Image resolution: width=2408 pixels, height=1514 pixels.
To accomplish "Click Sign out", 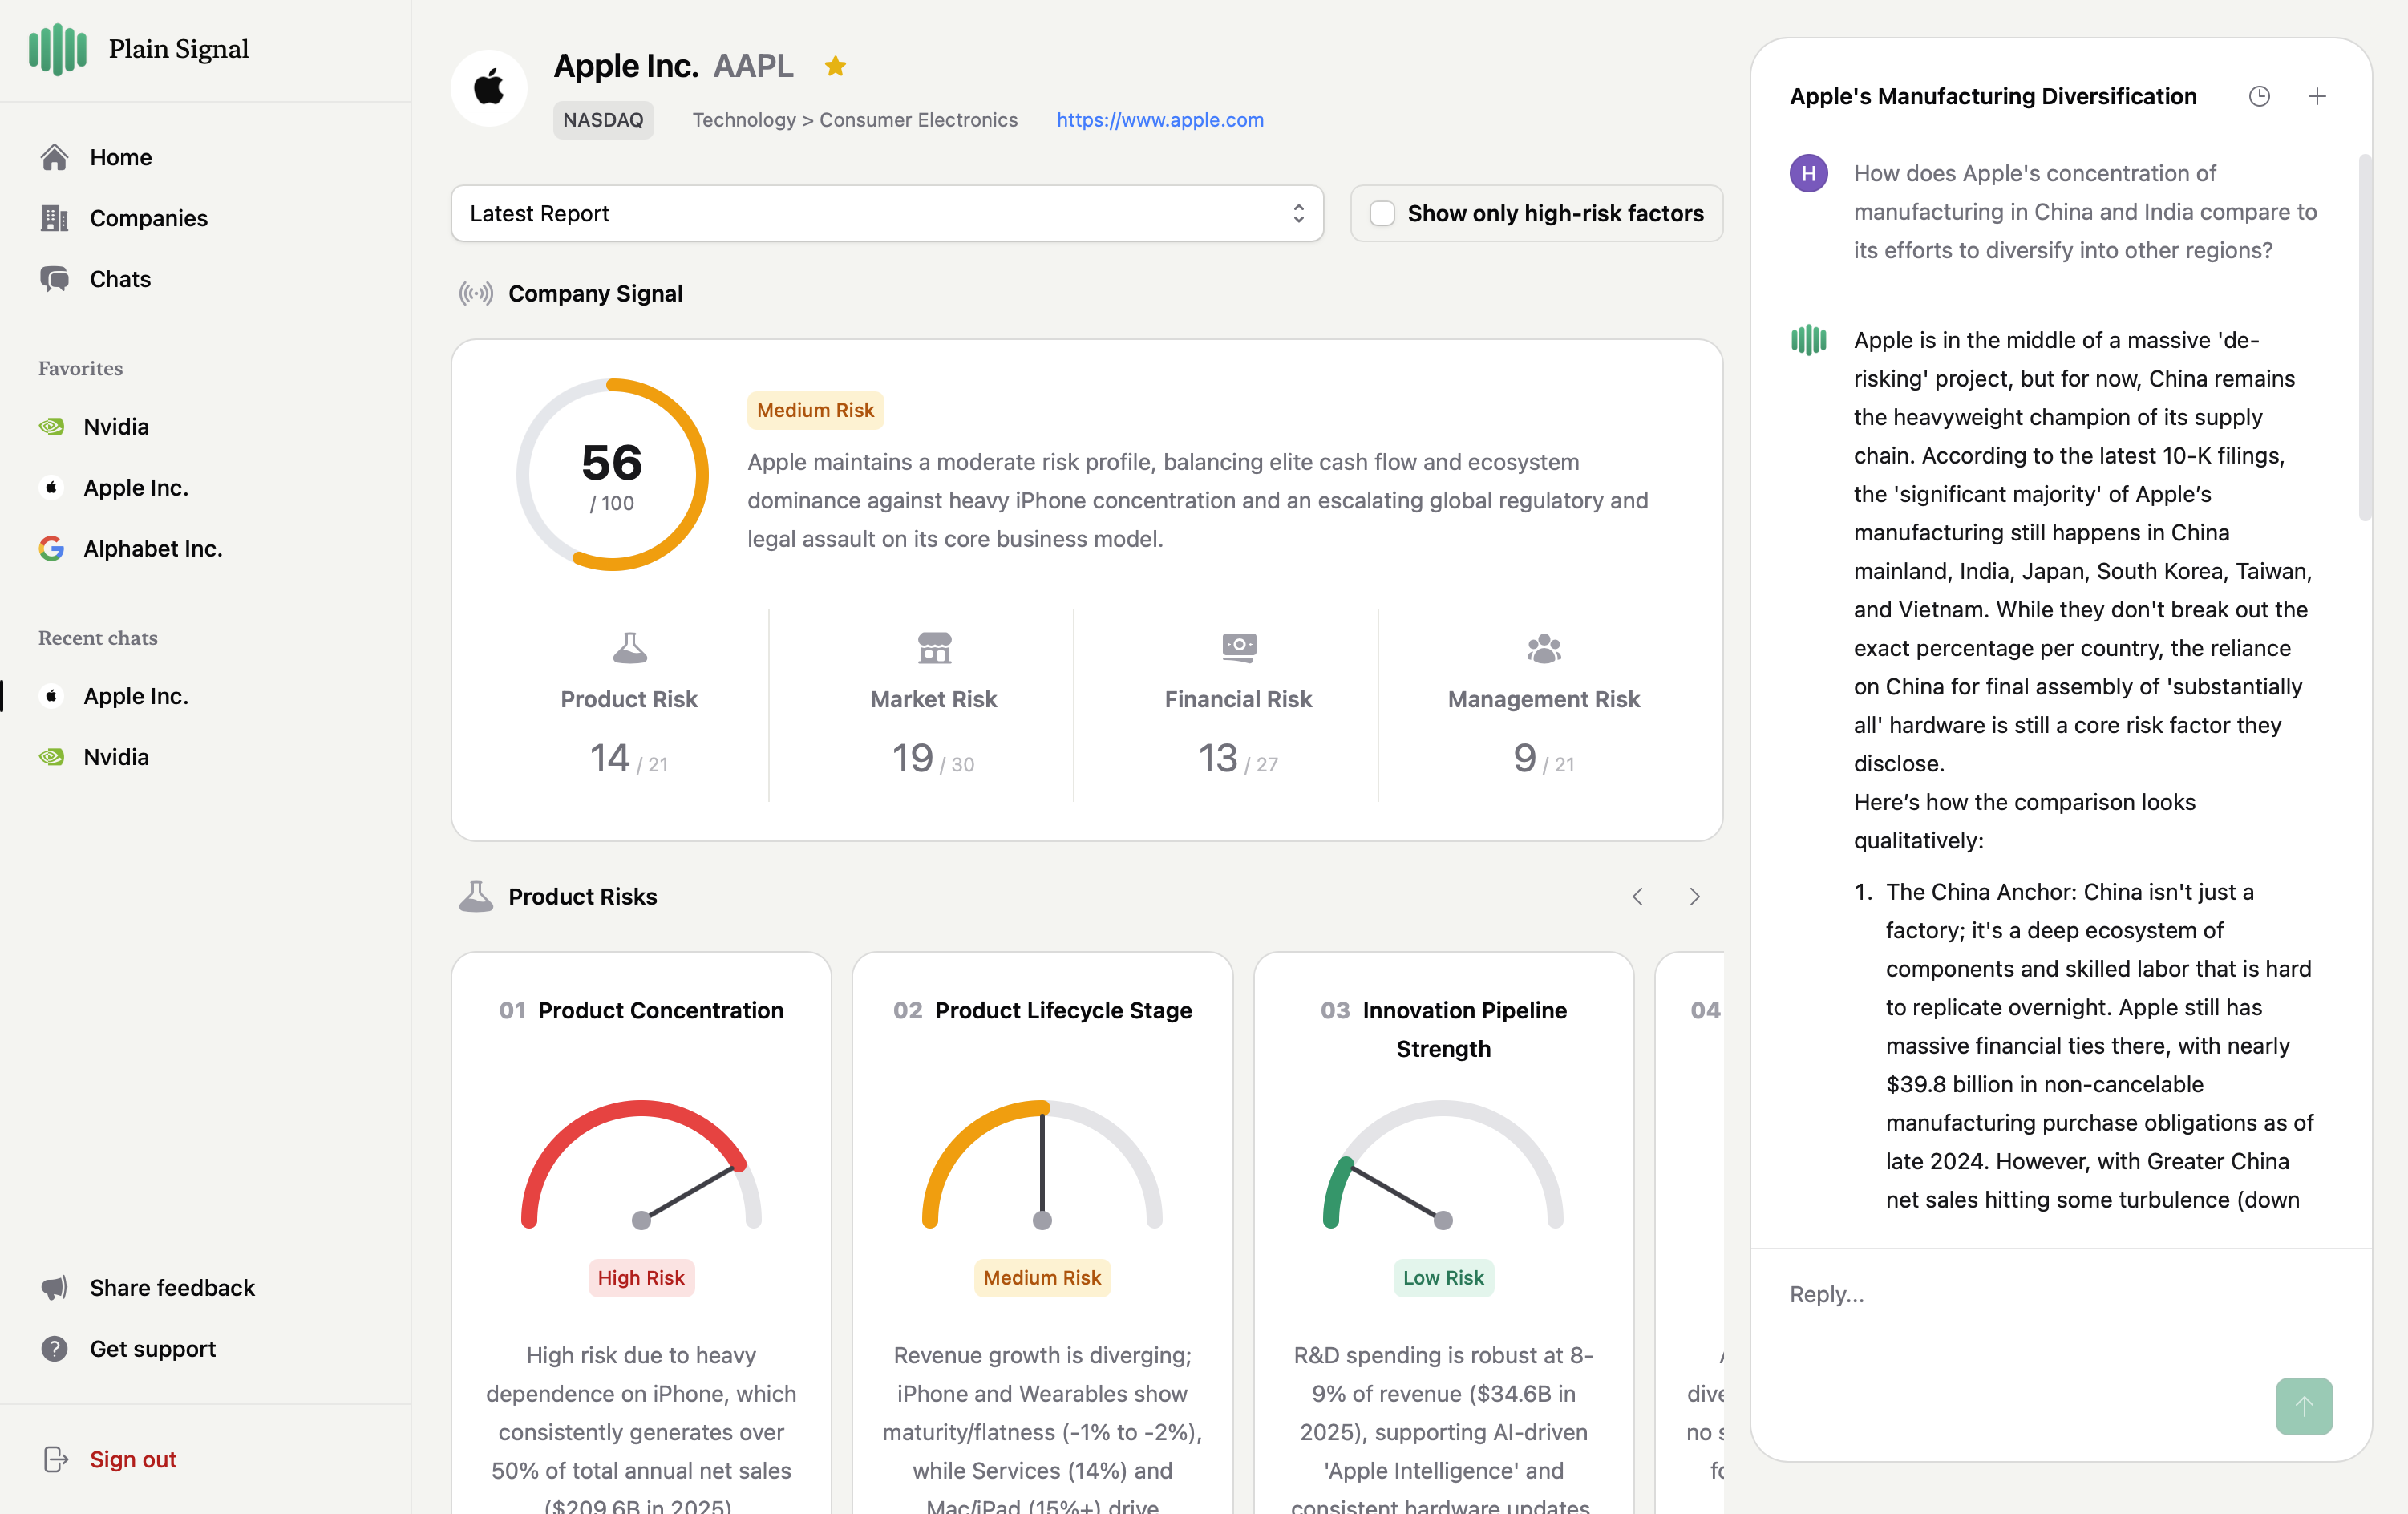I will pos(132,1459).
